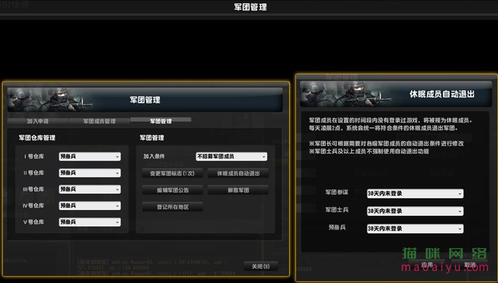Apply settings with the 应用 button

click(427, 264)
